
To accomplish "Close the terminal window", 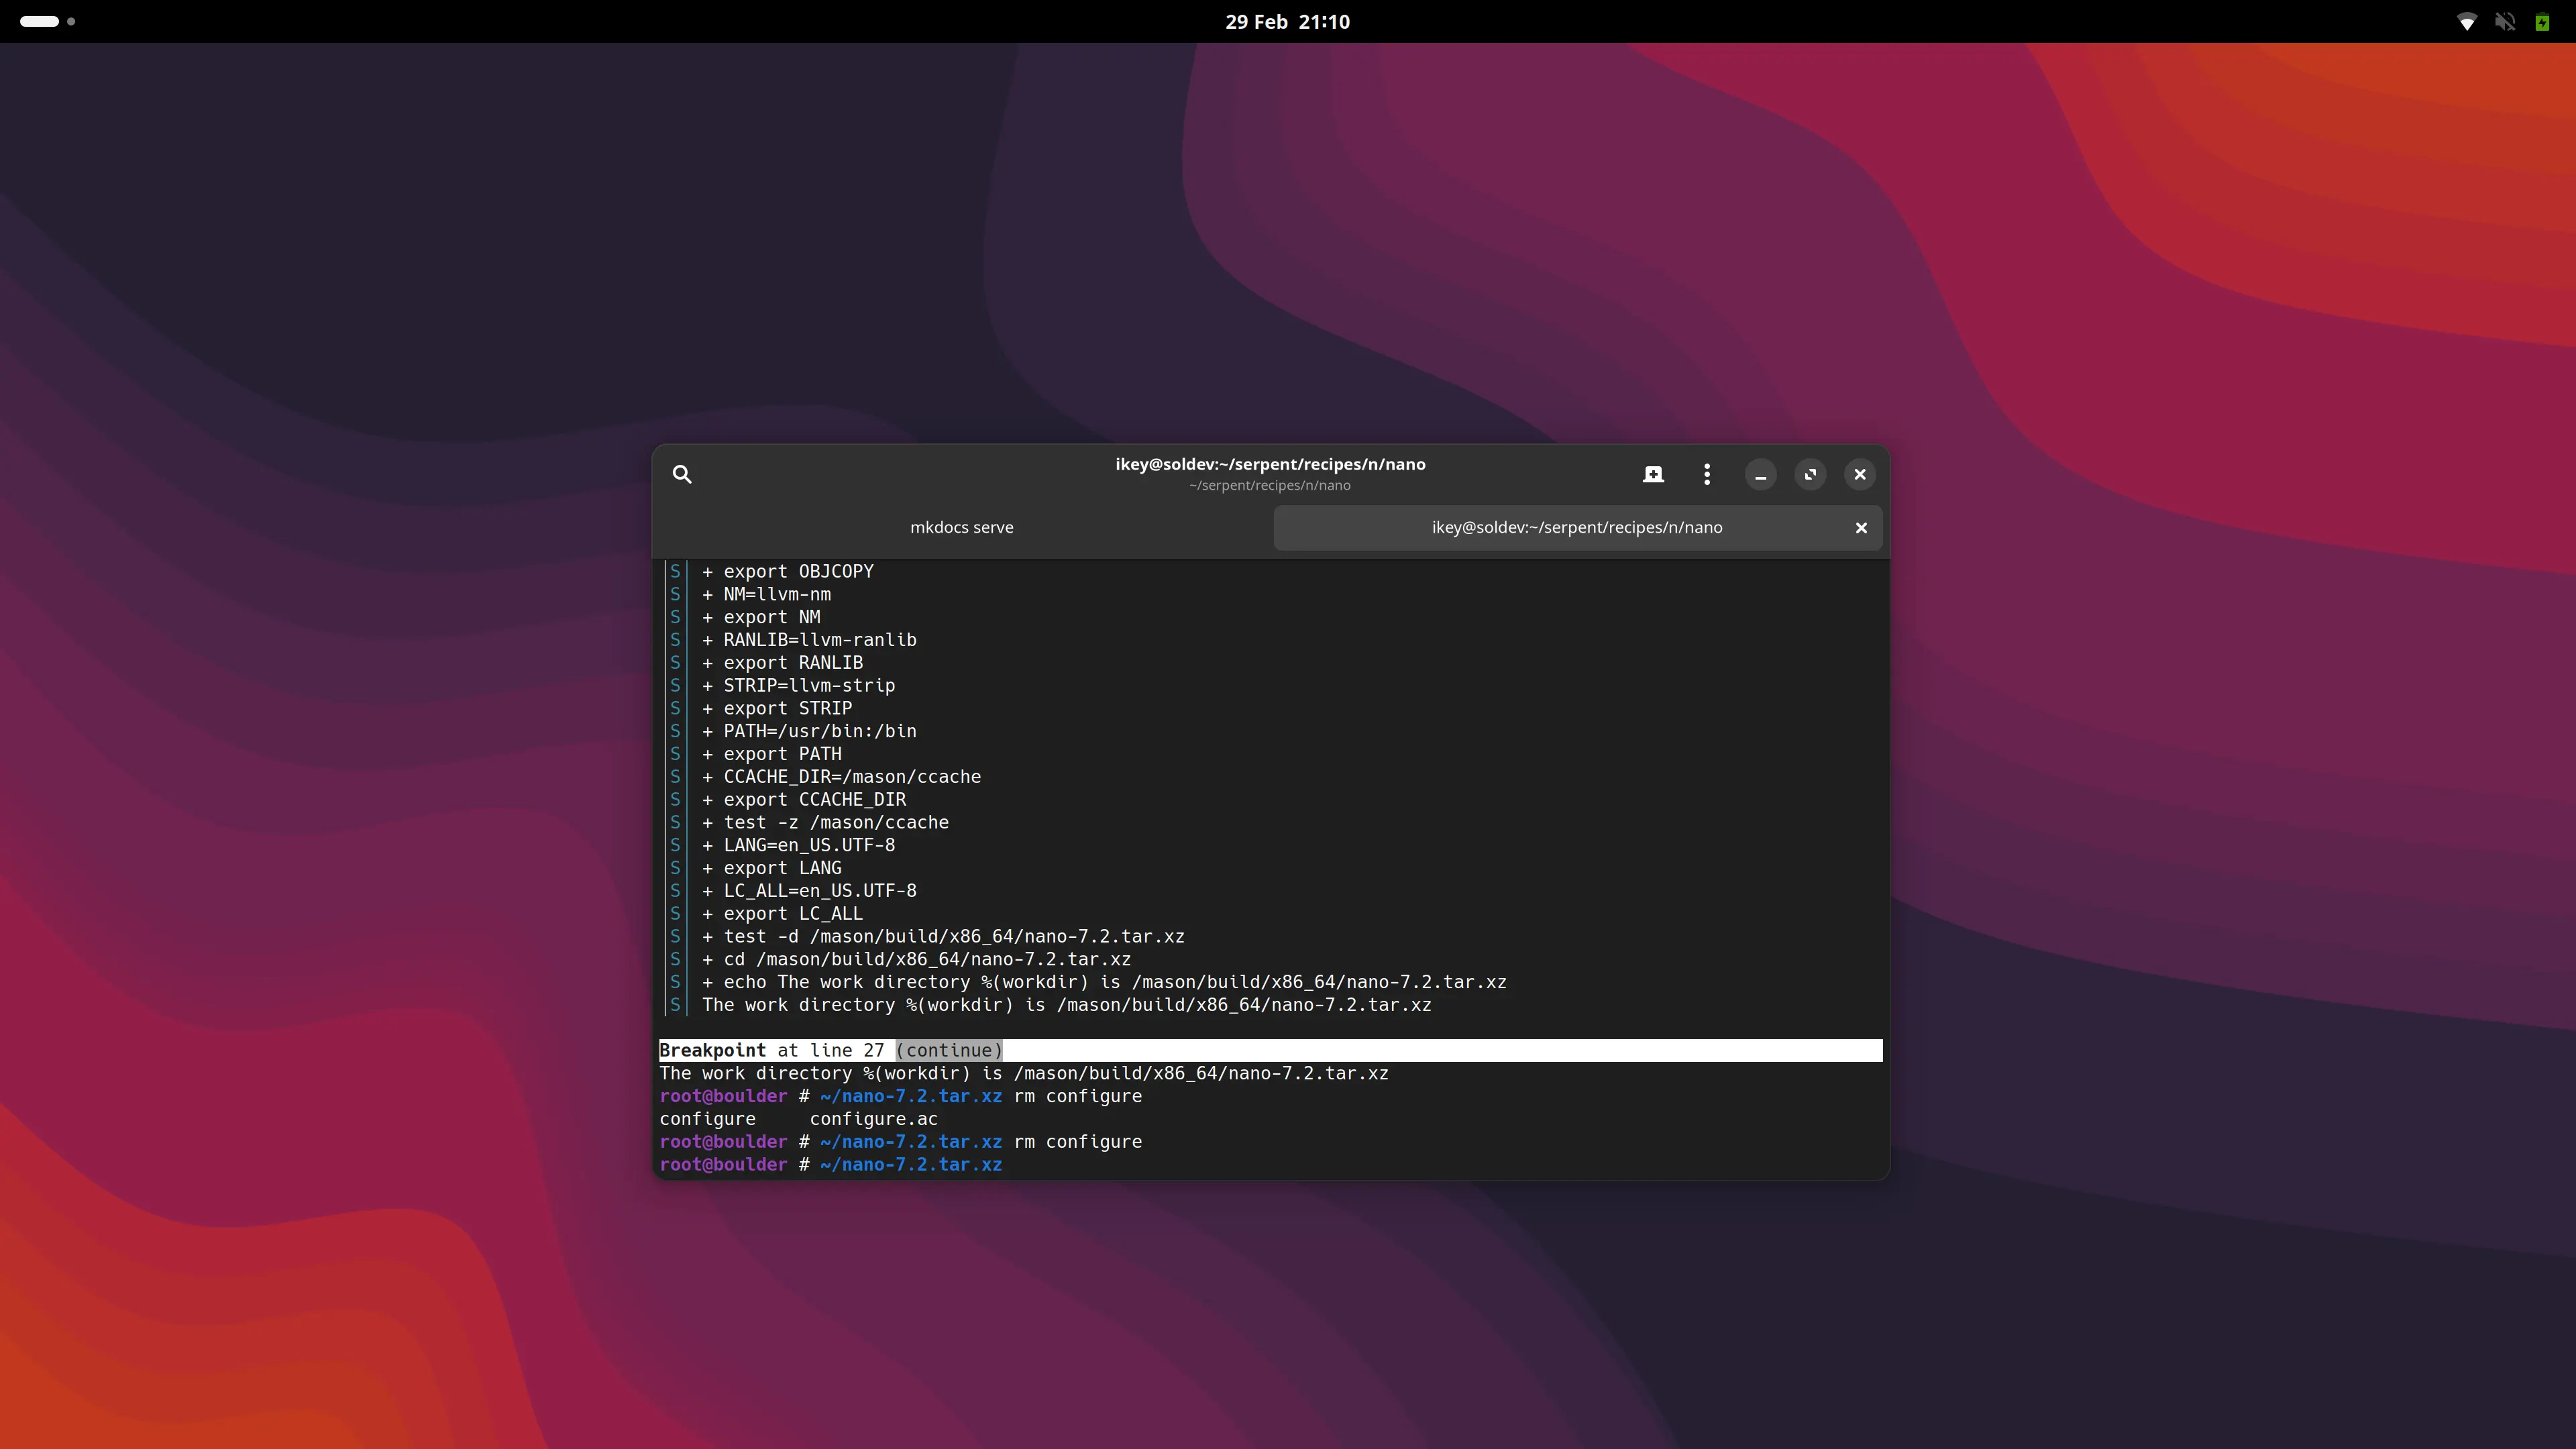I will coord(1860,474).
